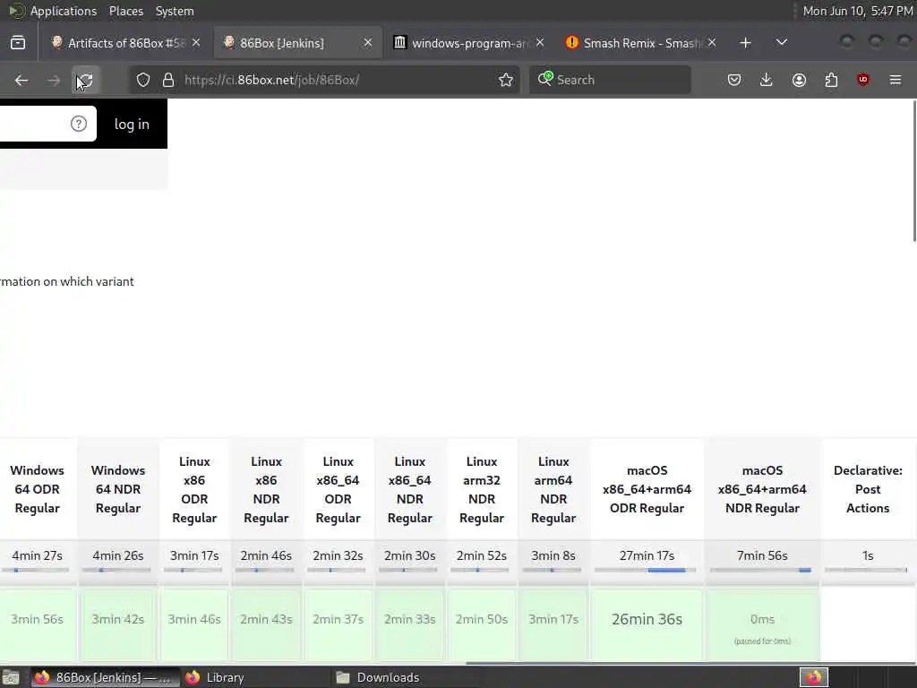917x688 pixels.
Task: Open tracking protection shield icon
Action: (x=143, y=80)
